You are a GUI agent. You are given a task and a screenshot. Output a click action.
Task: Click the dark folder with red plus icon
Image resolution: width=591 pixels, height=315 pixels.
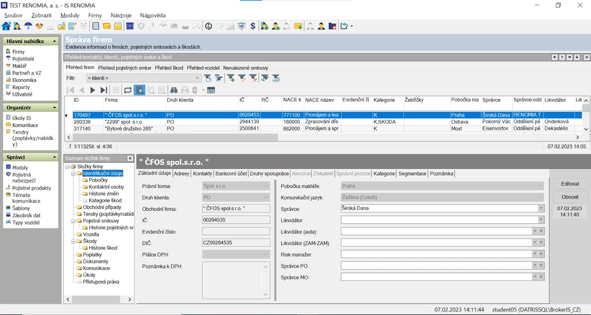click(332, 26)
